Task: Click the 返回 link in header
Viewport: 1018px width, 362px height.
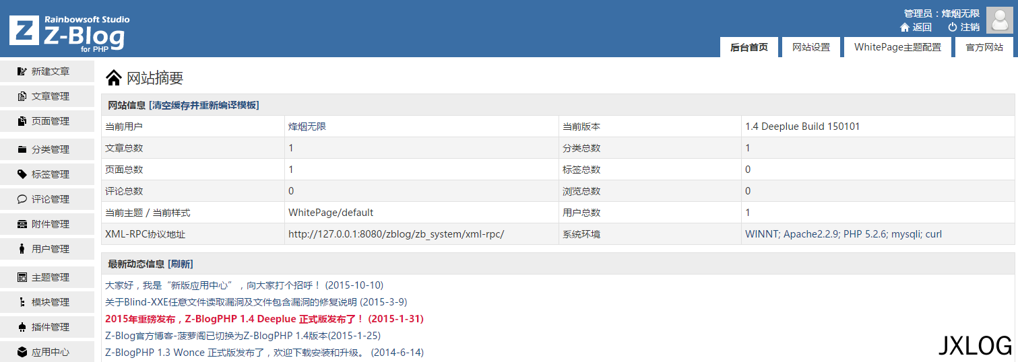Action: tap(922, 27)
